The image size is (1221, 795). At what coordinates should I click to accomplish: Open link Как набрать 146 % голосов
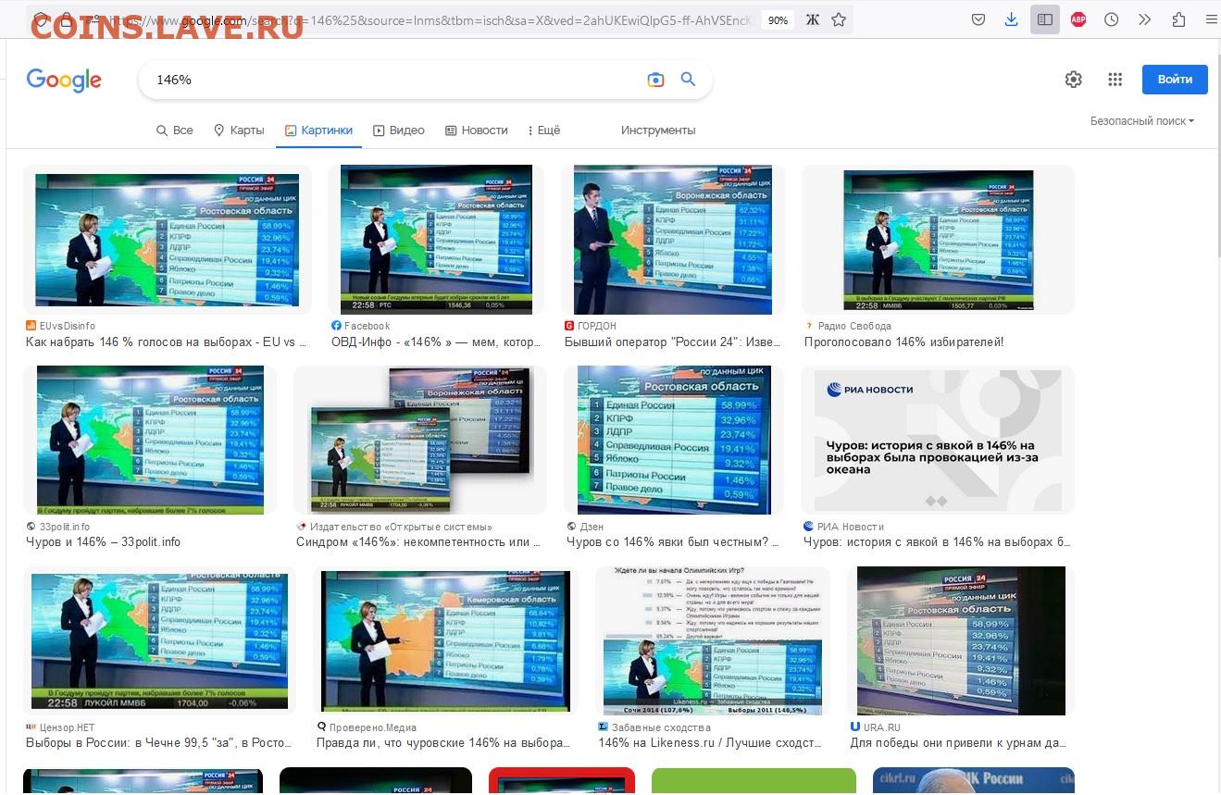coord(167,342)
